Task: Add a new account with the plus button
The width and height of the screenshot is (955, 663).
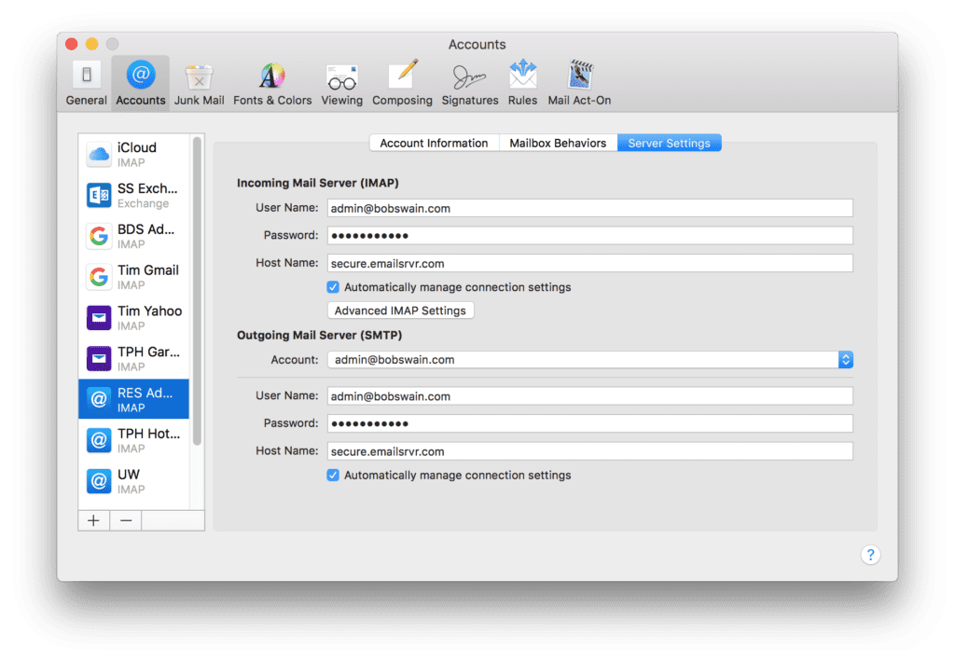Action: pos(93,520)
